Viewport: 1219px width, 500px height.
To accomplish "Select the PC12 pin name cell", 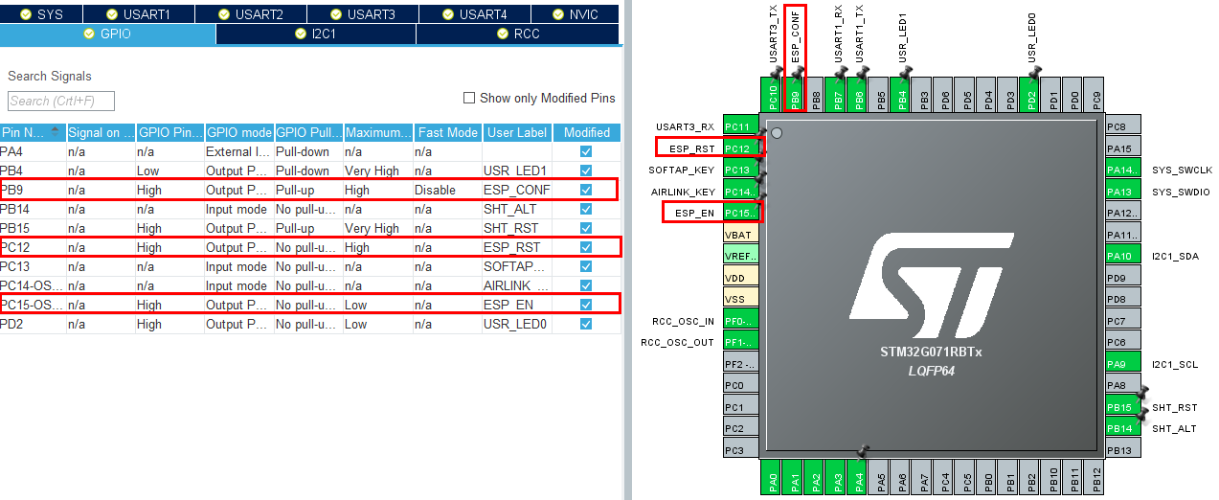I will pyautogui.click(x=33, y=247).
